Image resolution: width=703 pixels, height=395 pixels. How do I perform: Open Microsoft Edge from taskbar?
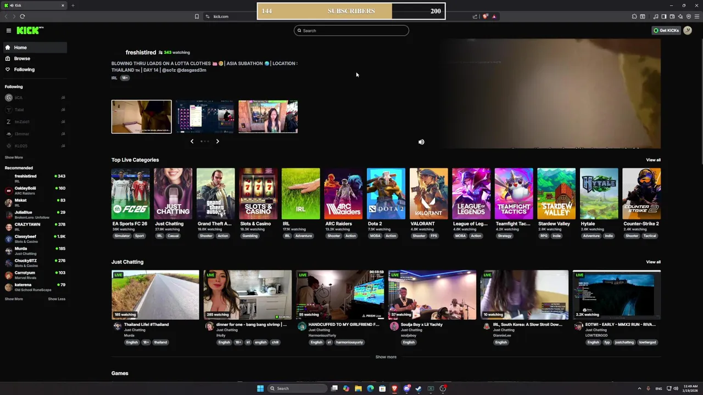coord(370,388)
